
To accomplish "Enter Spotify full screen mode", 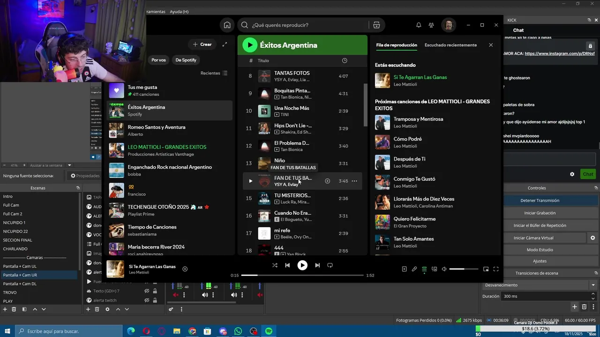I will tap(496, 269).
